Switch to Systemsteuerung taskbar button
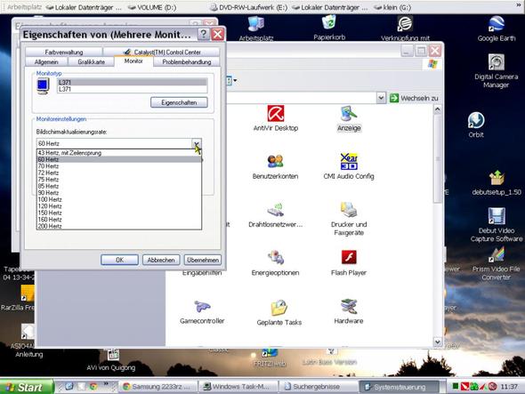Screen dimensions: 525x394 tap(400, 387)
